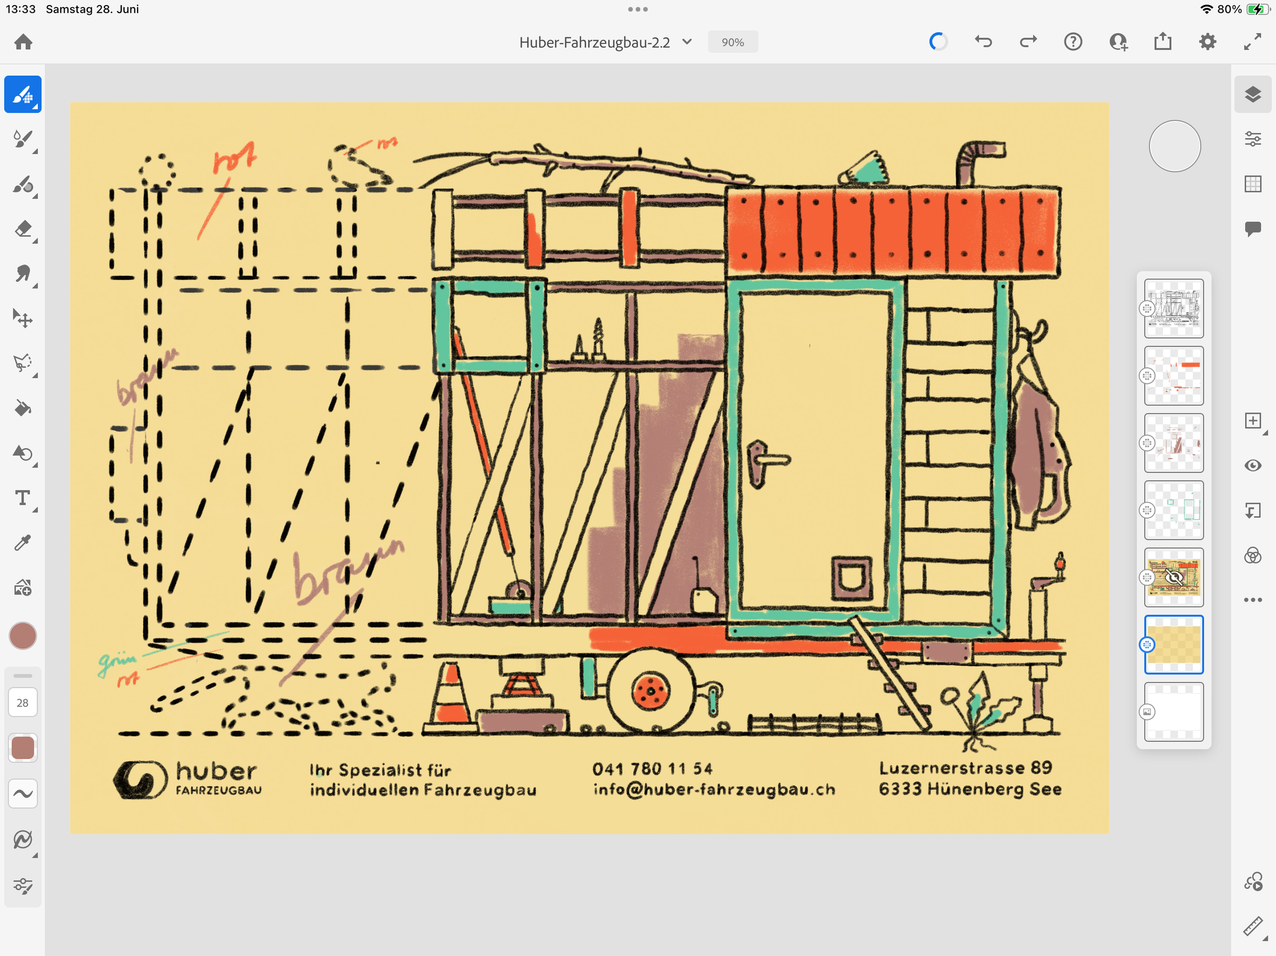Open the brown foreground color swatch
This screenshot has height=956, width=1276.
(x=22, y=636)
